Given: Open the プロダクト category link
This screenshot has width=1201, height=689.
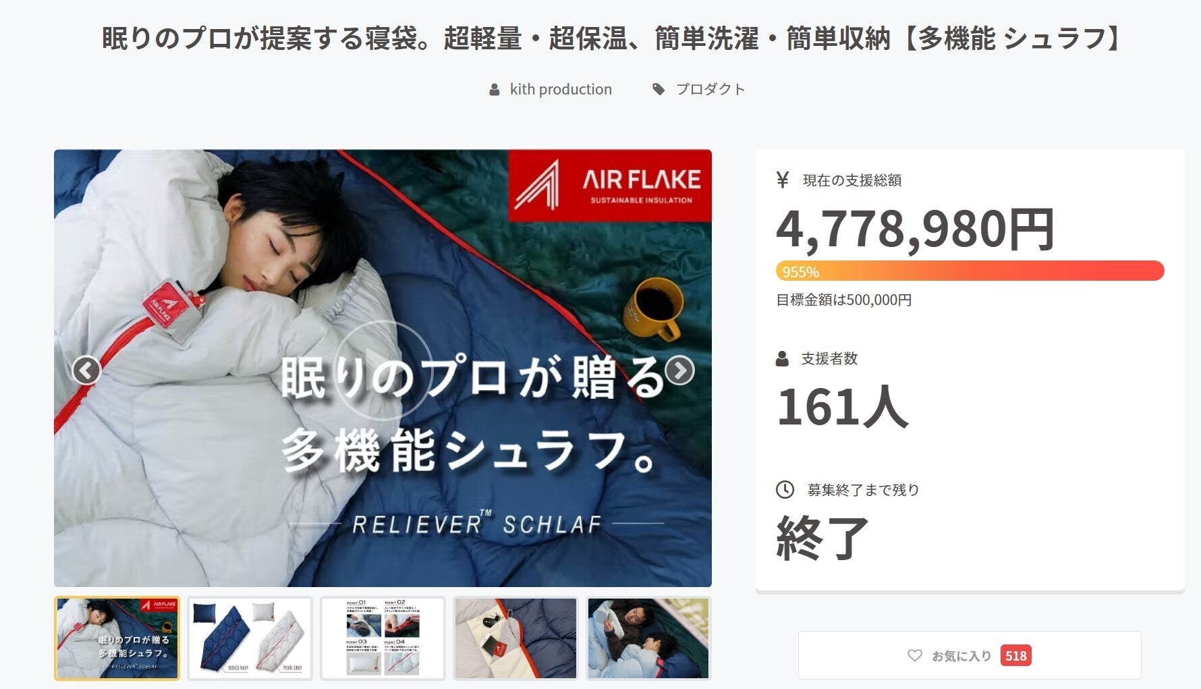Looking at the screenshot, I should [710, 89].
